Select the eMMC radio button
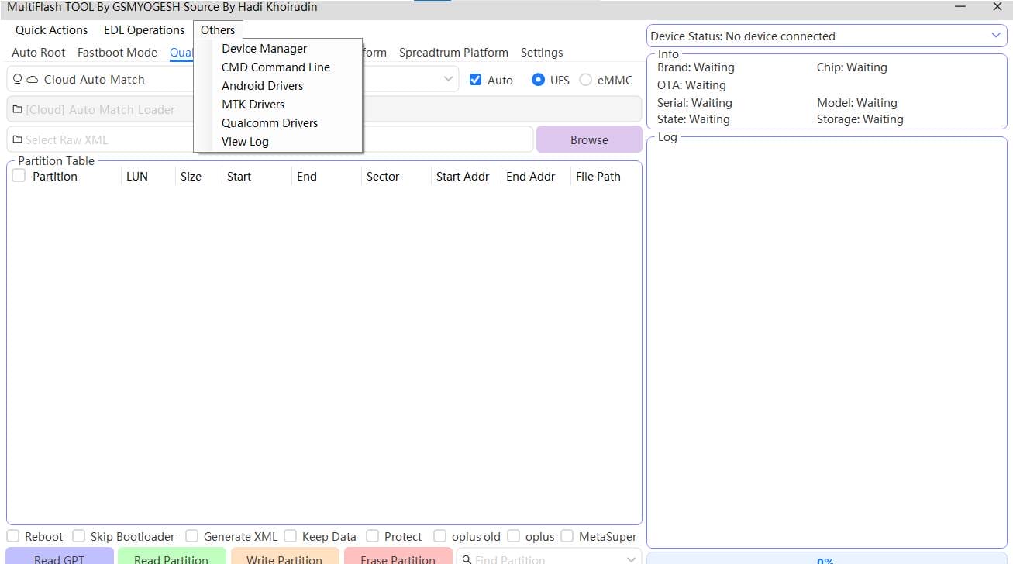This screenshot has height=564, width=1013. click(586, 79)
